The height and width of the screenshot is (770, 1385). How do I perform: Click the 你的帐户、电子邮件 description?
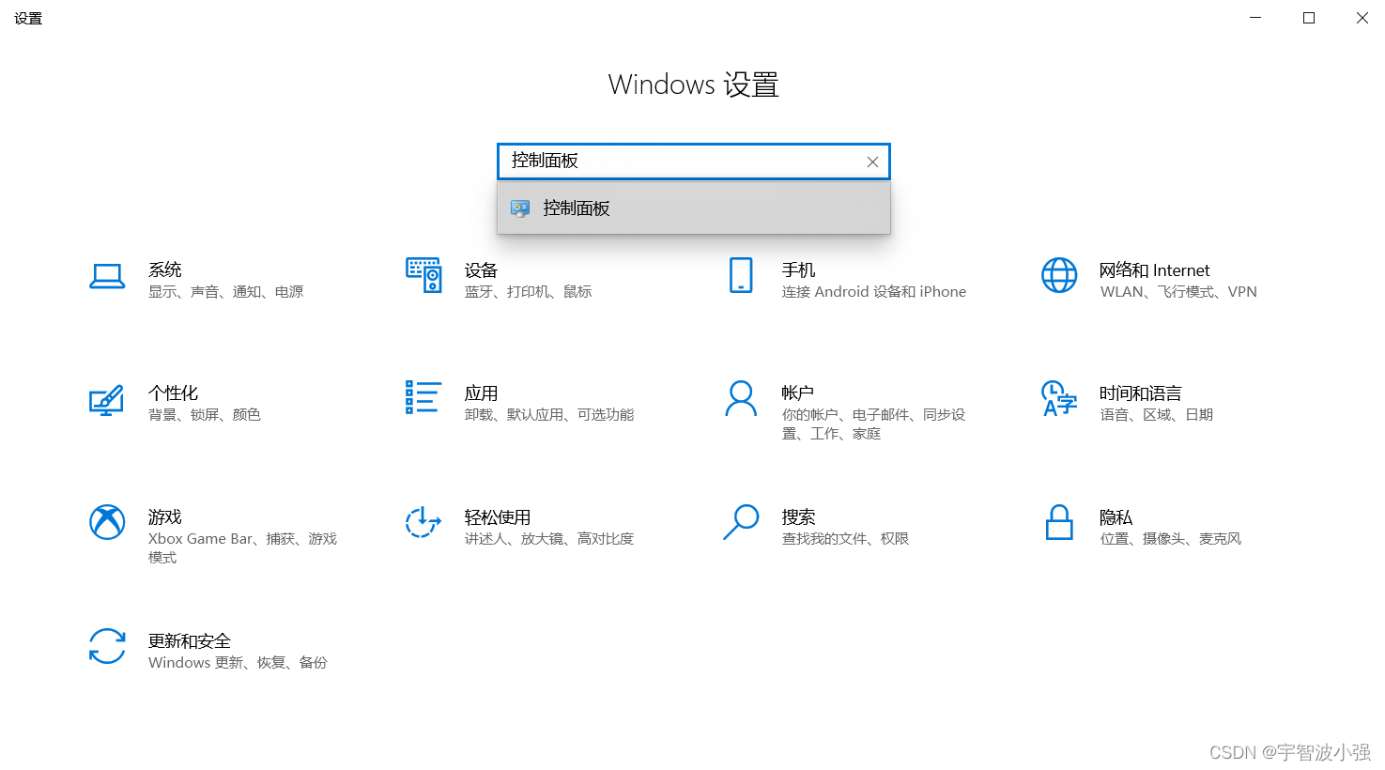tap(873, 424)
